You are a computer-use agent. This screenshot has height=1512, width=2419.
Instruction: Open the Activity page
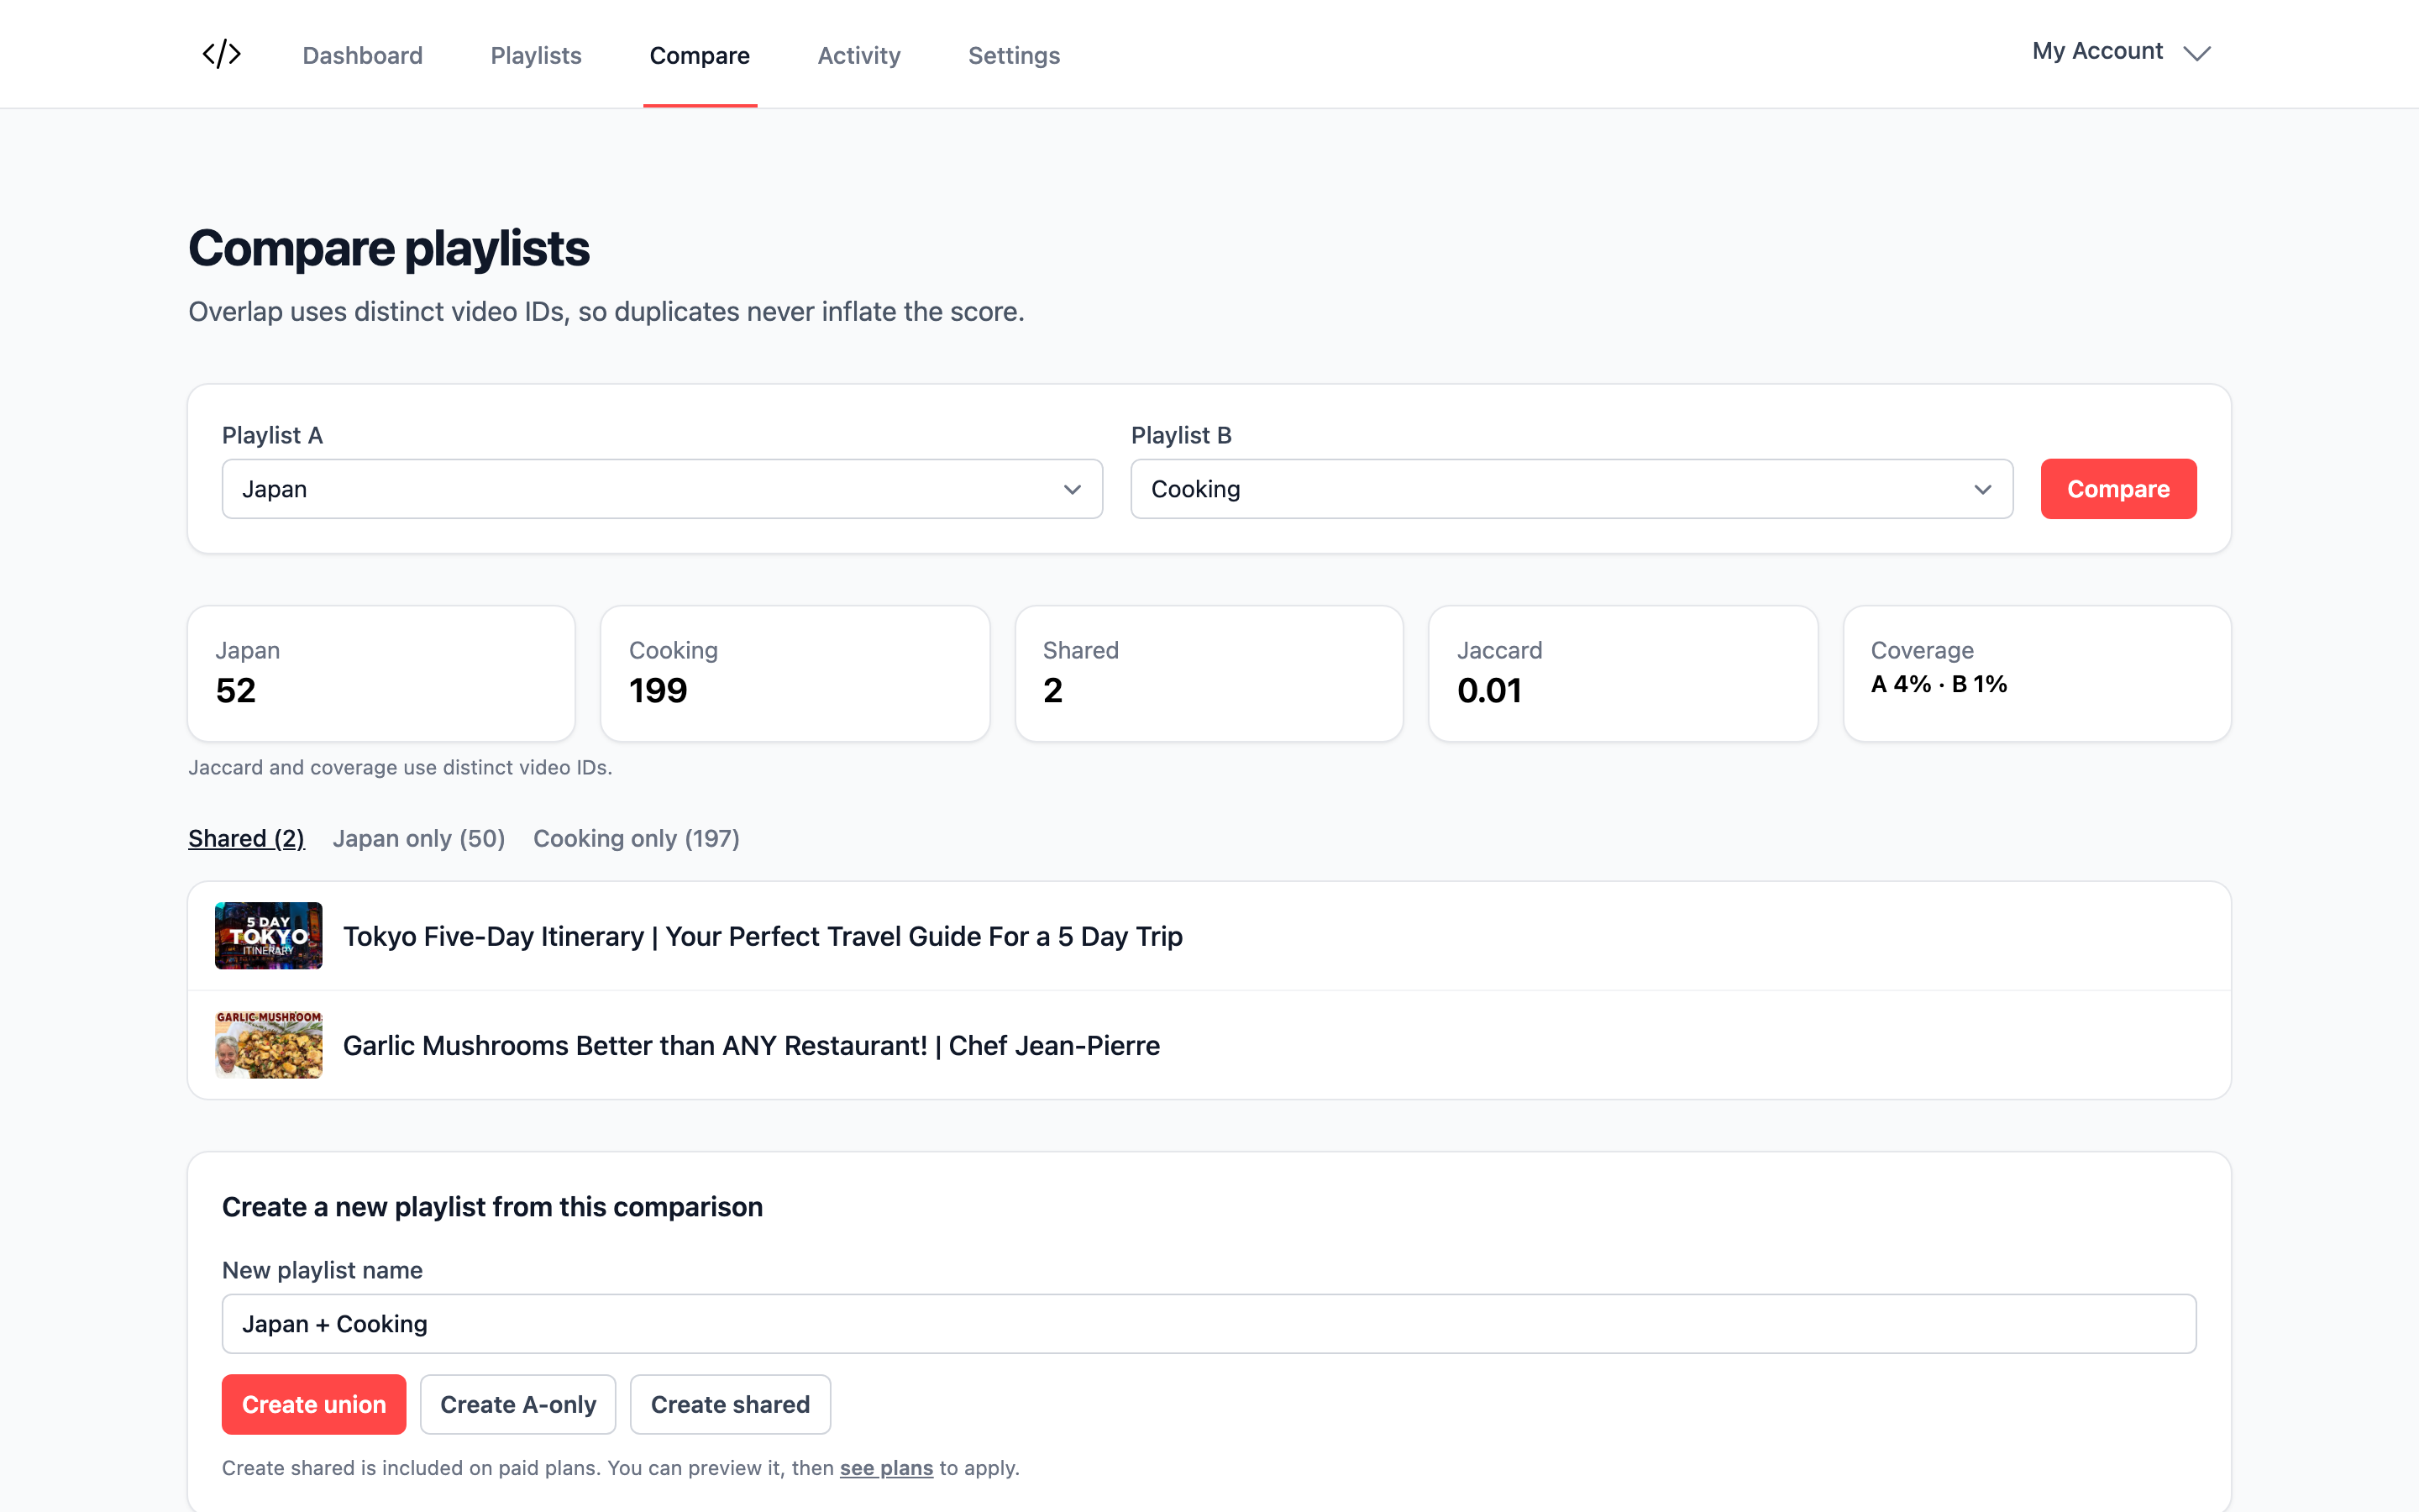(858, 55)
